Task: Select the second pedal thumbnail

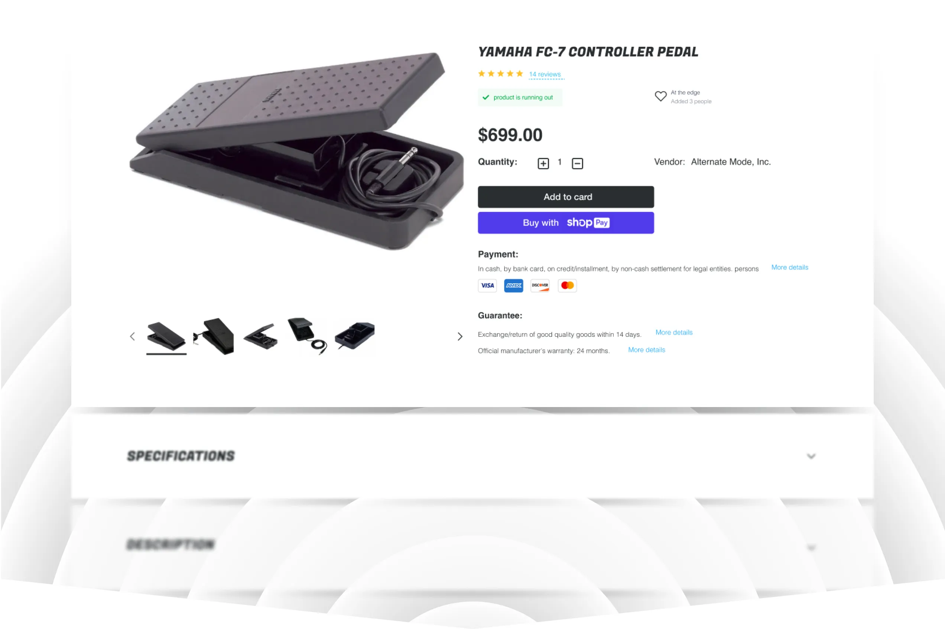Action: (x=215, y=336)
